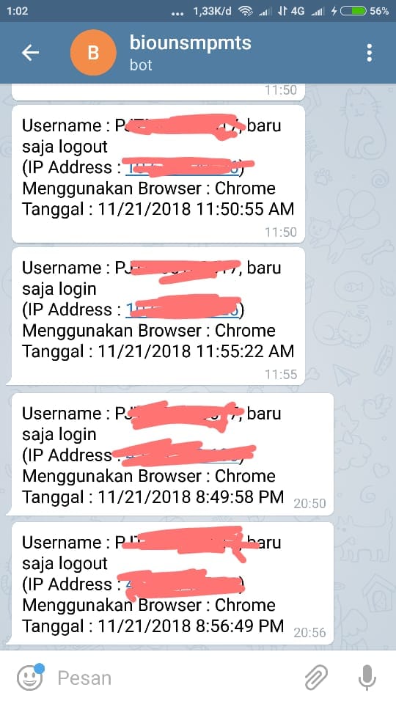The height and width of the screenshot is (704, 396).
Task: Tap the message bubble timestamped 11:50
Action: (158, 174)
